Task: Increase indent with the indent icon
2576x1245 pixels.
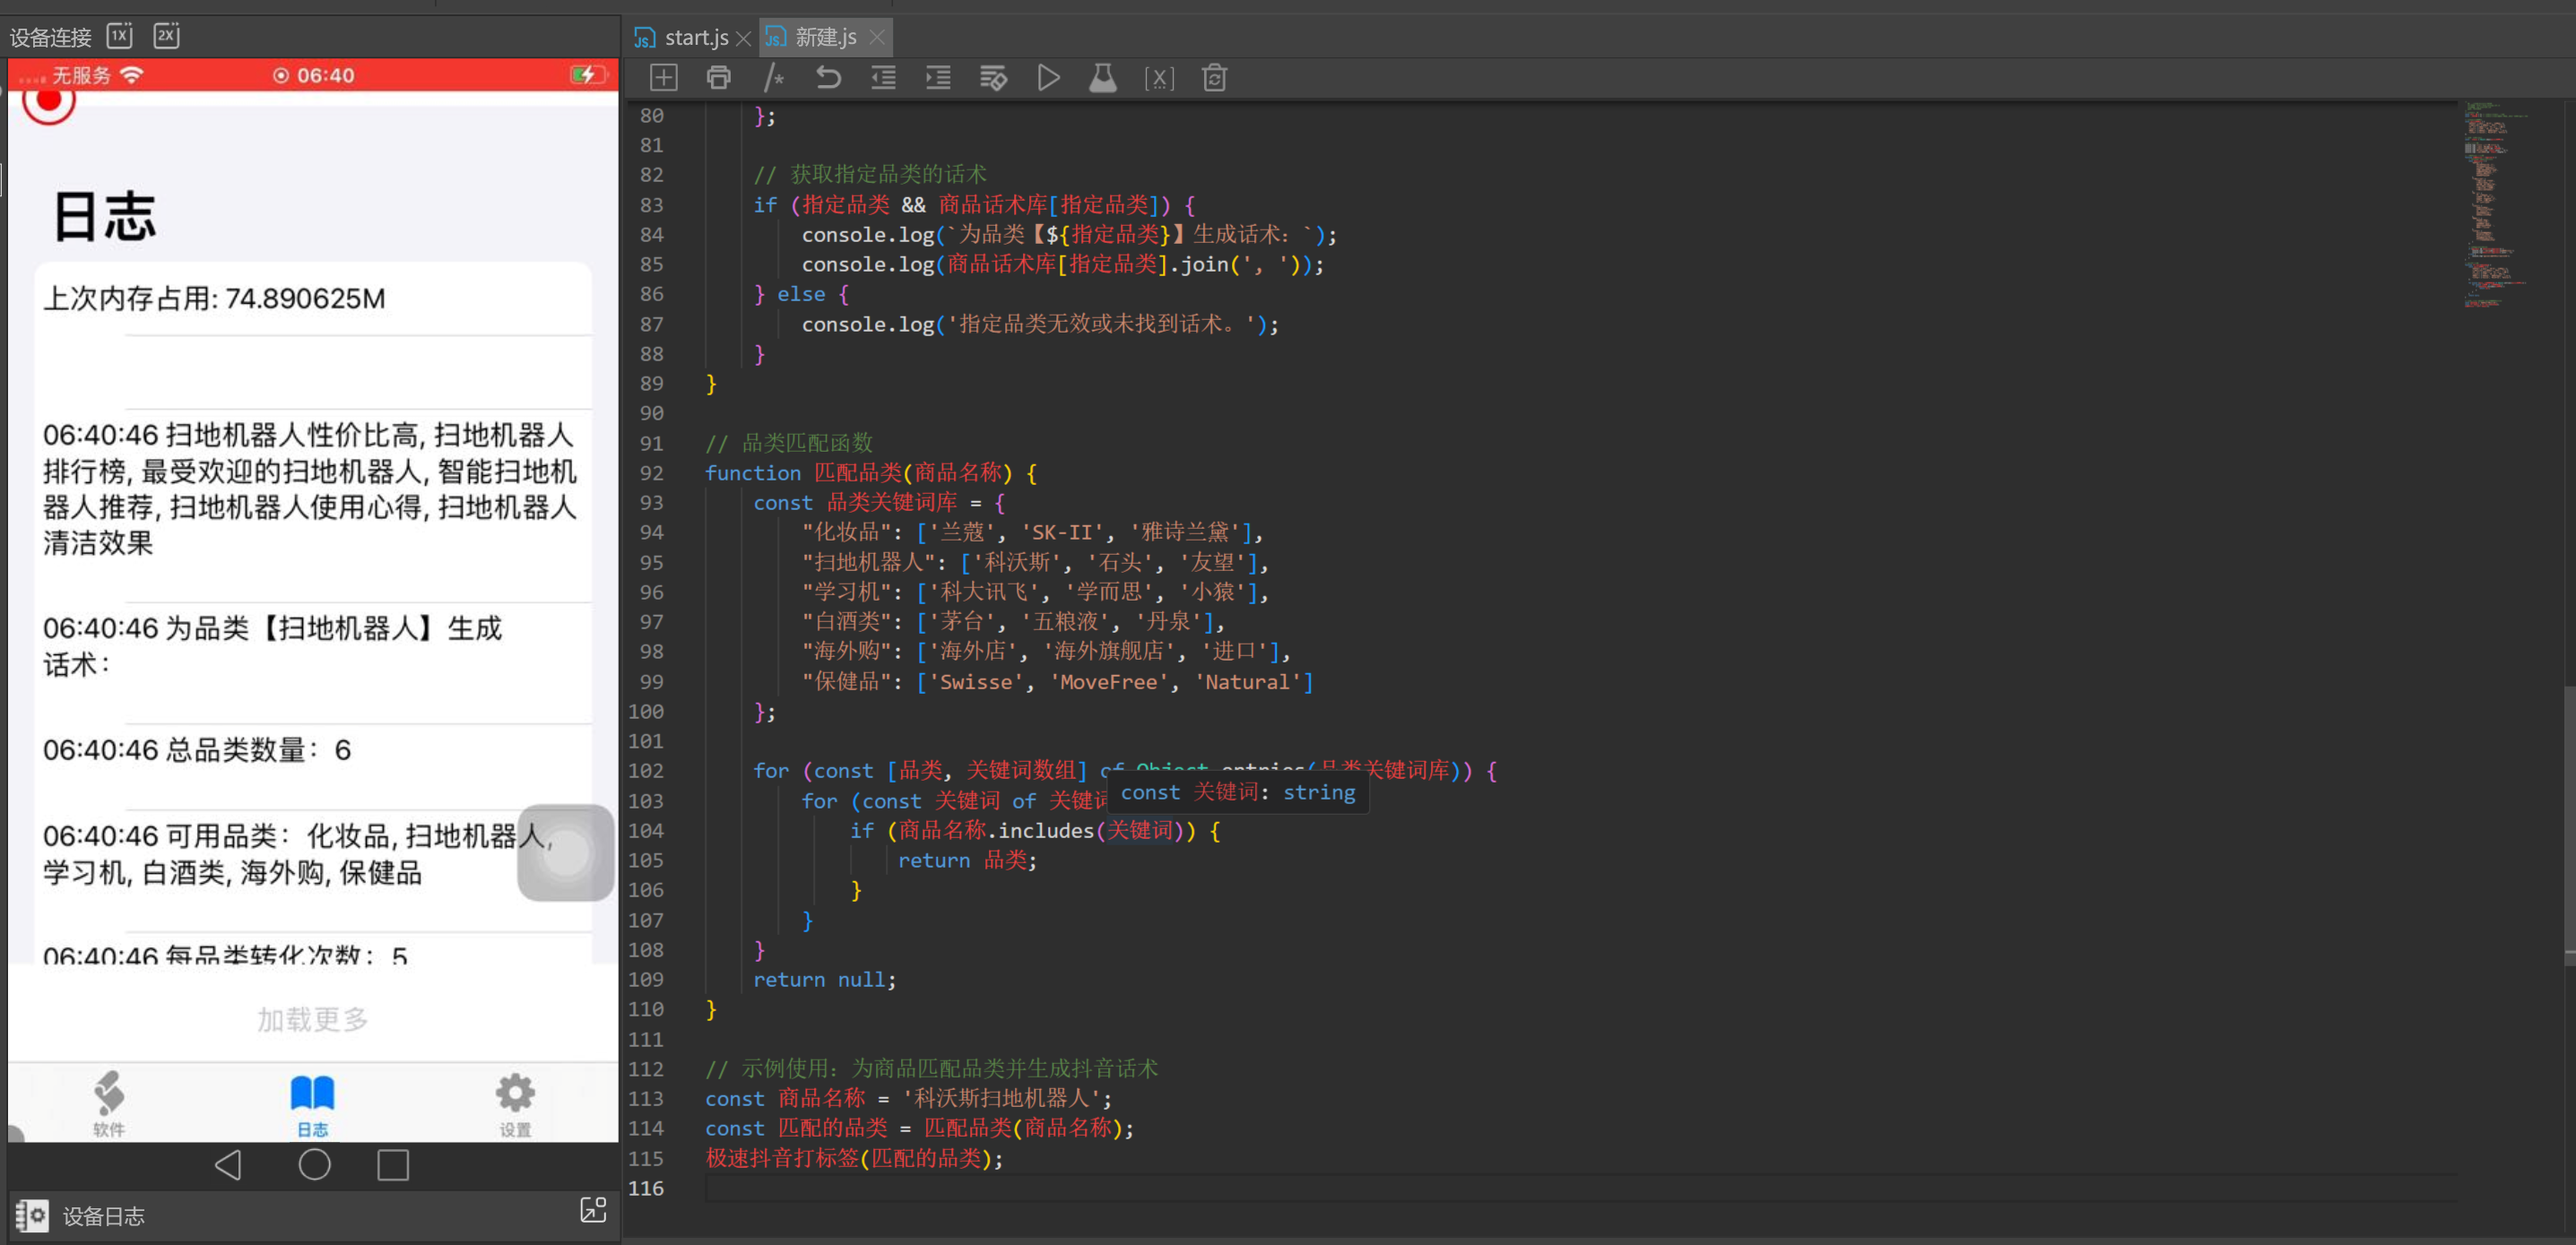Action: tap(938, 78)
